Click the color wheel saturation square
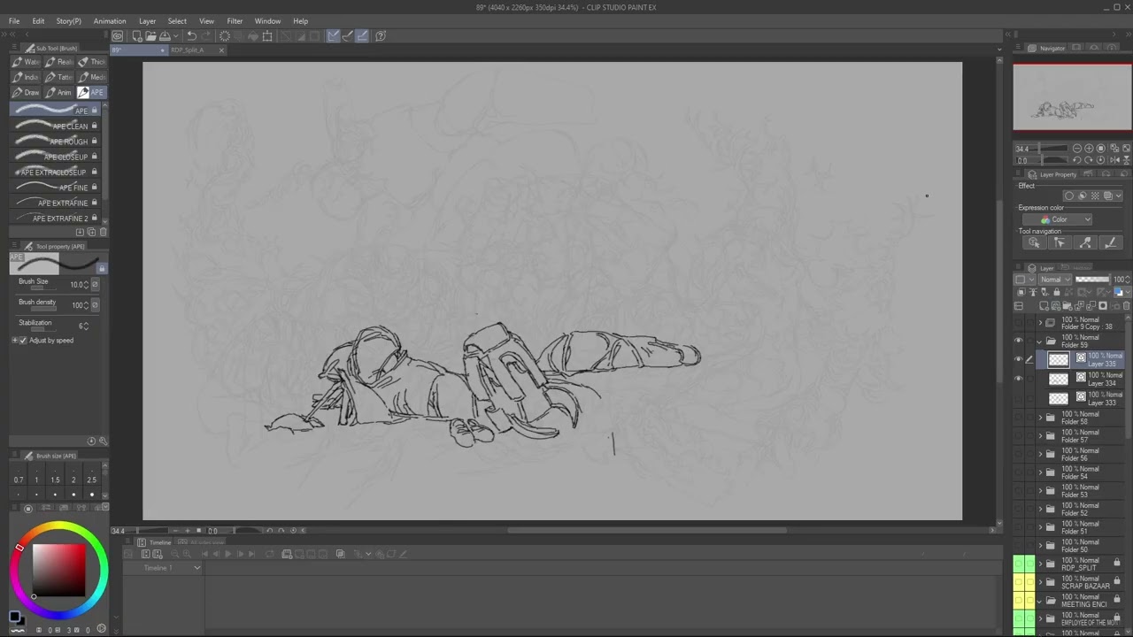1133x637 pixels. tap(59, 571)
